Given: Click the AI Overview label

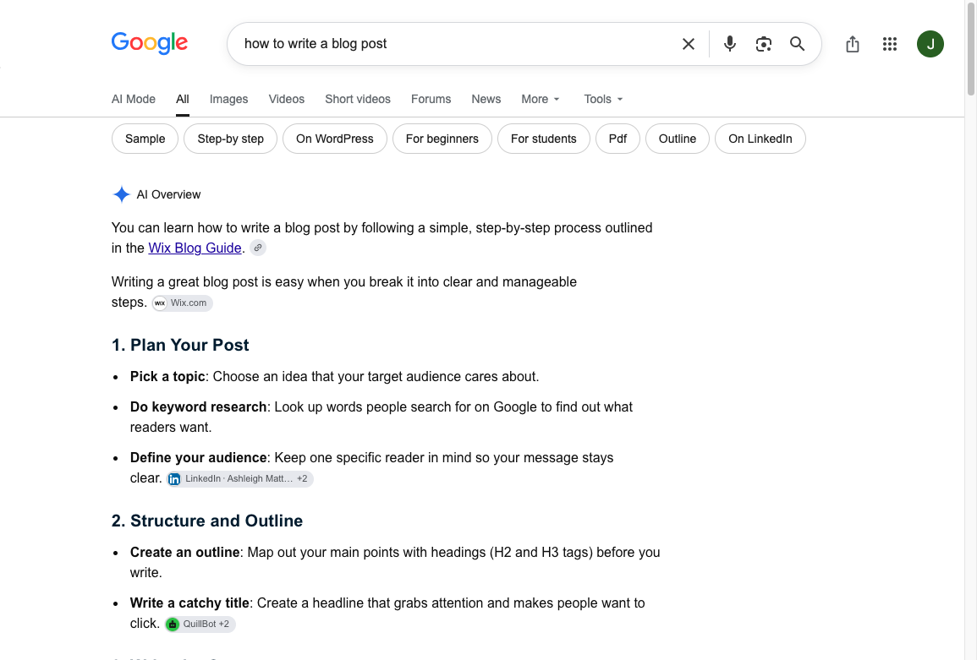Looking at the screenshot, I should pyautogui.click(x=169, y=194).
